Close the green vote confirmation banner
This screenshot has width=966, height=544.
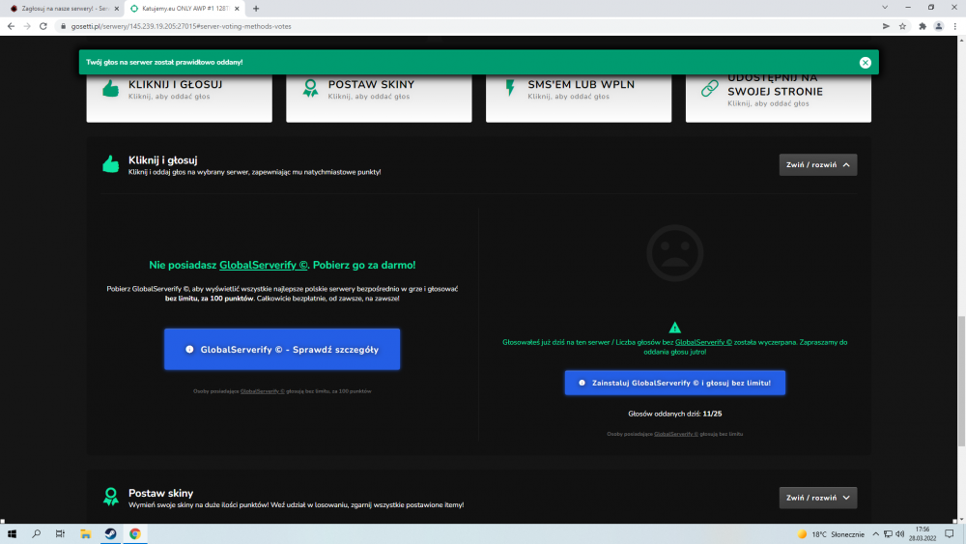865,62
